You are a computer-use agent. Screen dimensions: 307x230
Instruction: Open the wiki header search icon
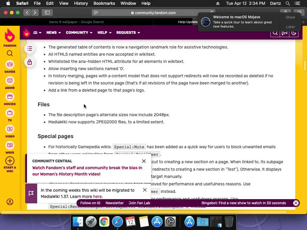click(275, 33)
